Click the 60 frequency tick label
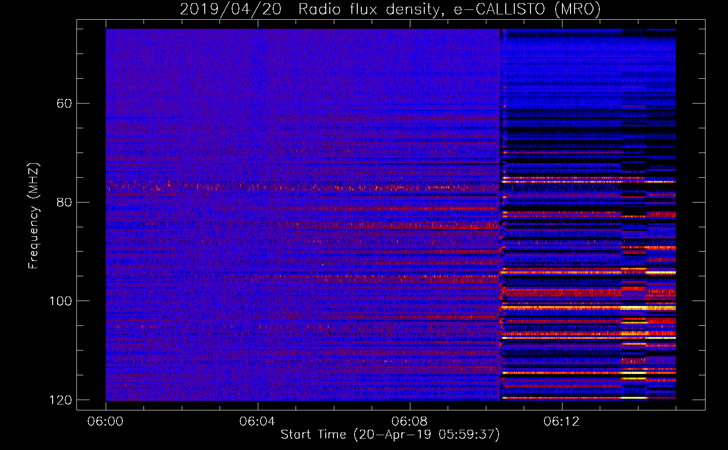Screen dimensions: 728x450 (x=64, y=103)
